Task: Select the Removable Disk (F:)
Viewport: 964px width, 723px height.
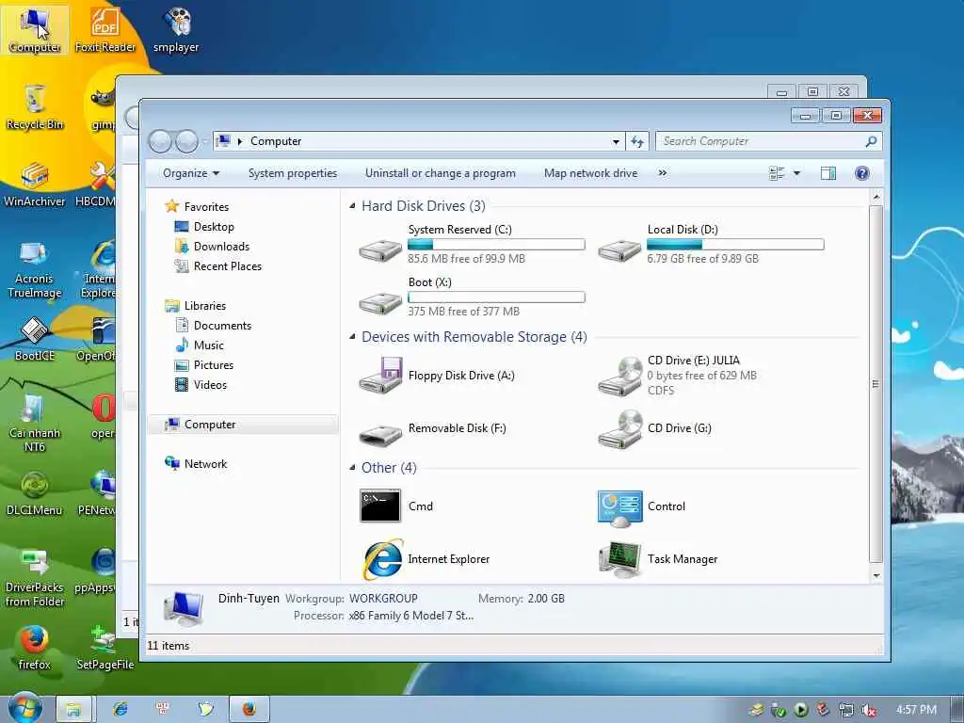Action: [433, 428]
